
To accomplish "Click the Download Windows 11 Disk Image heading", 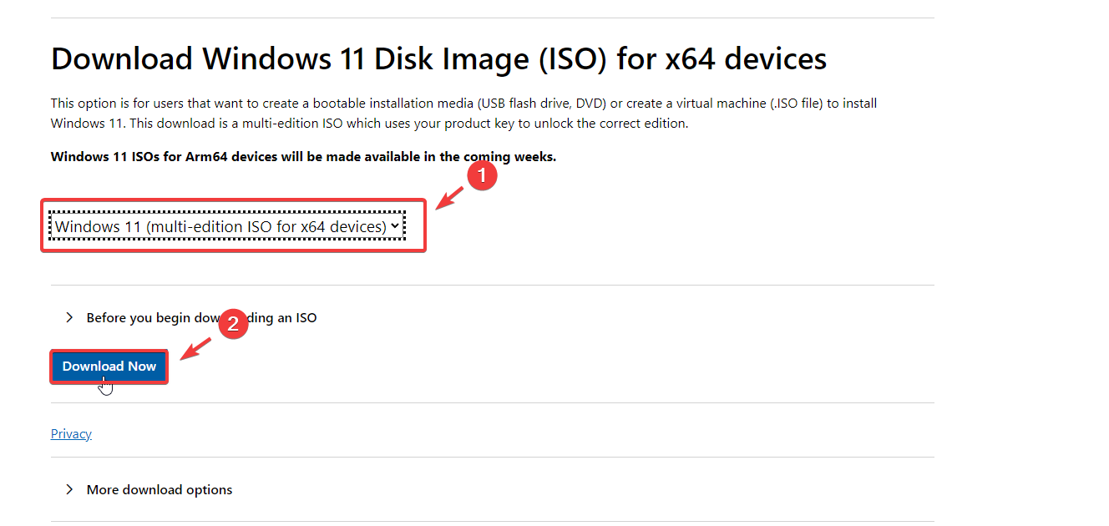I will [438, 59].
